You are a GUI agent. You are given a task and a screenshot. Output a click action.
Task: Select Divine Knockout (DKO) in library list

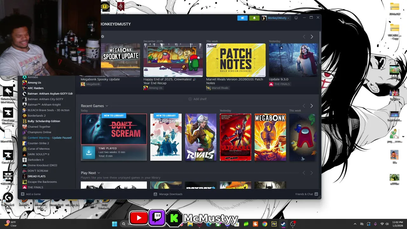coord(42,165)
